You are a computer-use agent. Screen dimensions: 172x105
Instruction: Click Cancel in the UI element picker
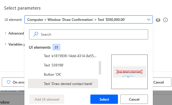click(x=134, y=99)
